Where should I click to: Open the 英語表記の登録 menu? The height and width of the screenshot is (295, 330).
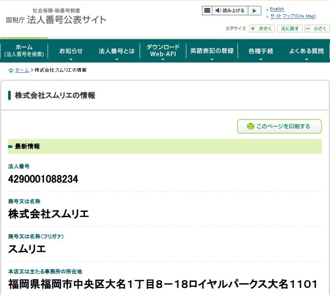click(x=212, y=51)
